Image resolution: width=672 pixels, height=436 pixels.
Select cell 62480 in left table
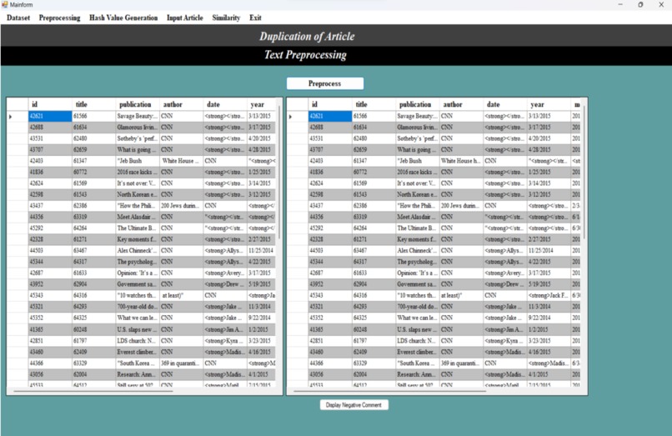point(94,138)
